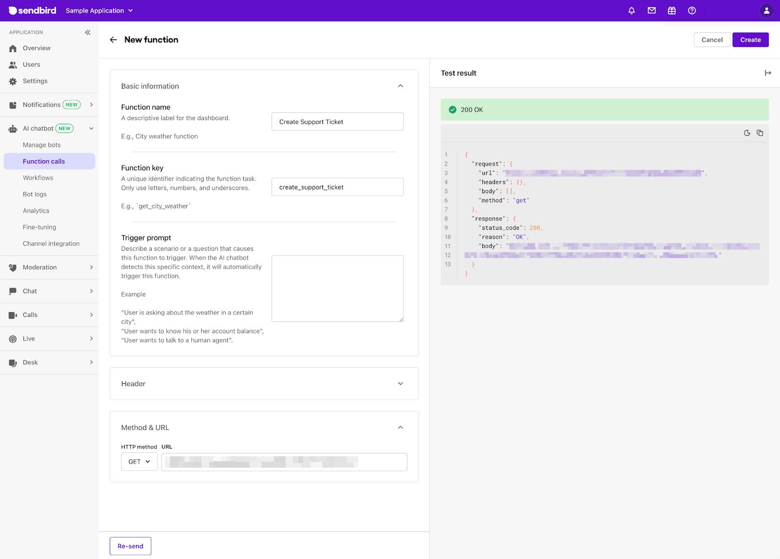
Task: Open the messages inbox icon
Action: tap(651, 10)
